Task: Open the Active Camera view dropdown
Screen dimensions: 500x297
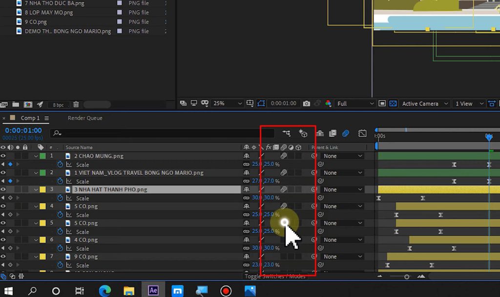Action: click(x=423, y=103)
